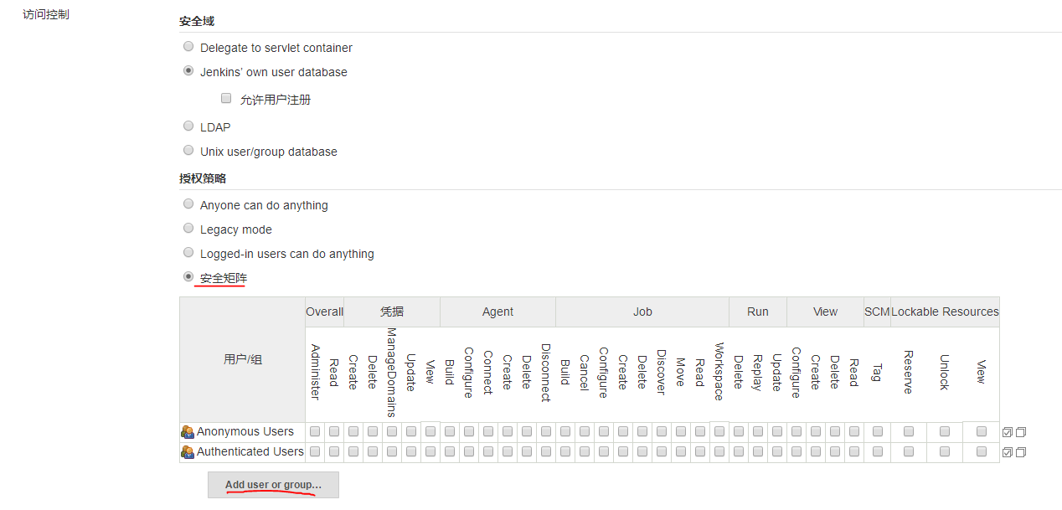Image resolution: width=1062 pixels, height=510 pixels.
Task: Click the Anonymous Users row label
Action: click(245, 431)
